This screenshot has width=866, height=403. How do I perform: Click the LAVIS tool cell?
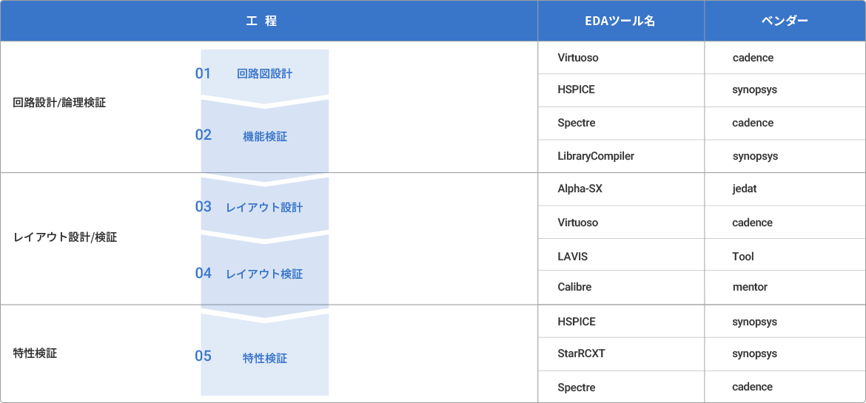pyautogui.click(x=621, y=256)
